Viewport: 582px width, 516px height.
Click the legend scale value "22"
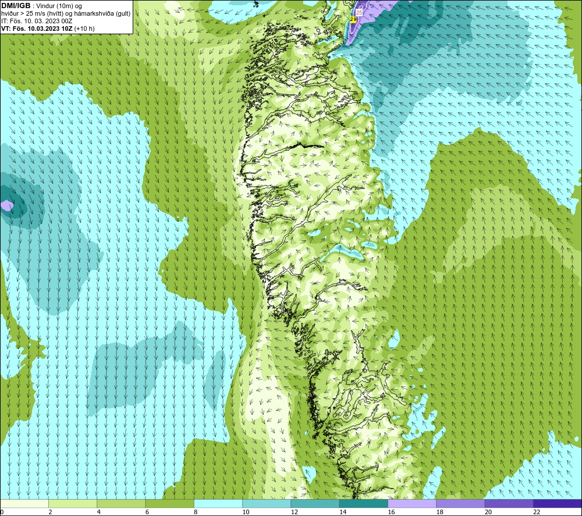[x=537, y=512]
